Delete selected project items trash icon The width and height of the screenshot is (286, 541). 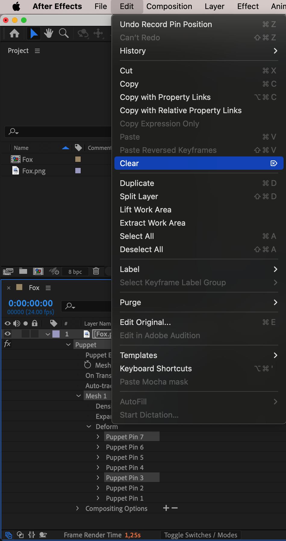(96, 271)
